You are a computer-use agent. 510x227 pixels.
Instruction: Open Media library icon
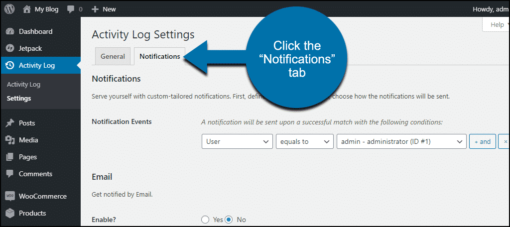pyautogui.click(x=10, y=140)
